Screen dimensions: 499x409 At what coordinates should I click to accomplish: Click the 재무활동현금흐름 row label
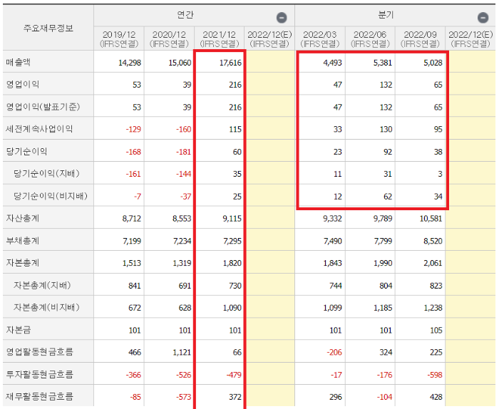pos(39,397)
